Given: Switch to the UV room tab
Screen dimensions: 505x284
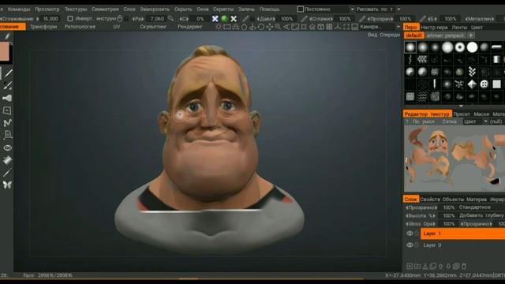Looking at the screenshot, I should pos(117,27).
